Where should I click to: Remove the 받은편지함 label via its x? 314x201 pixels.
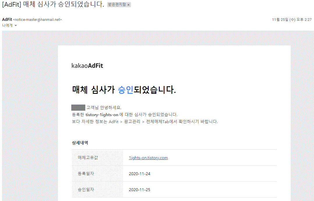(128, 5)
